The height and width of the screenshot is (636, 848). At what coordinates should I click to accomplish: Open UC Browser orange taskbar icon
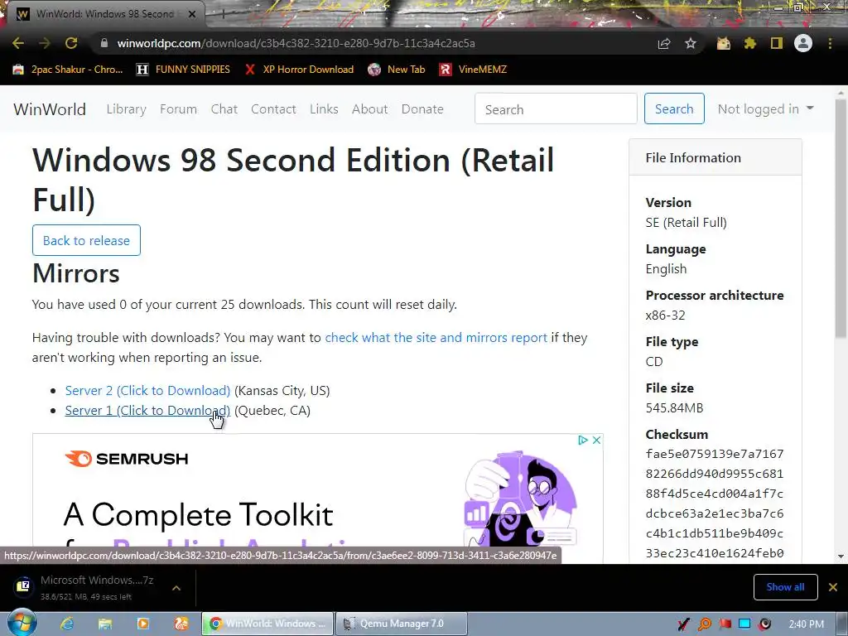tap(181, 624)
